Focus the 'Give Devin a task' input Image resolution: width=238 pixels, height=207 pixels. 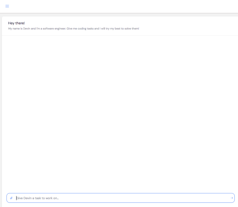tap(121, 198)
